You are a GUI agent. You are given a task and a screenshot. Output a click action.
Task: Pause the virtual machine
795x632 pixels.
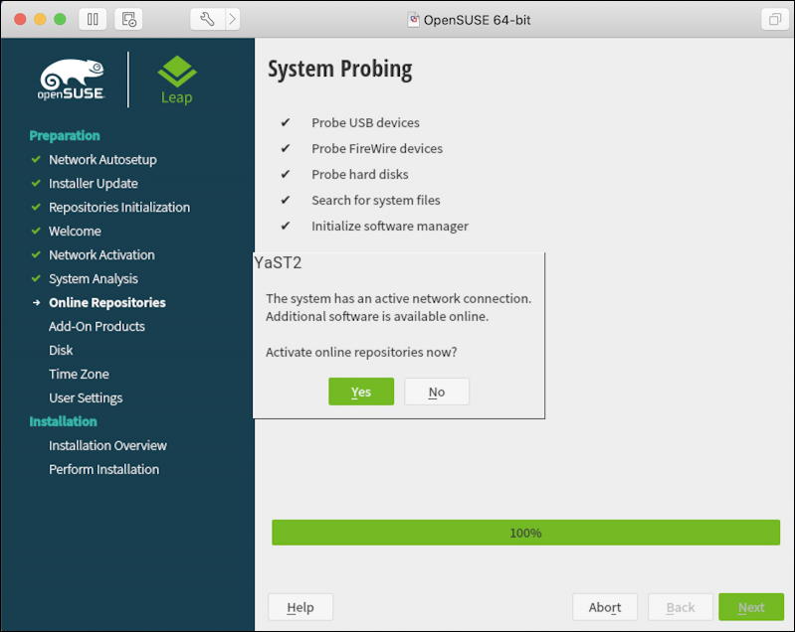(93, 20)
